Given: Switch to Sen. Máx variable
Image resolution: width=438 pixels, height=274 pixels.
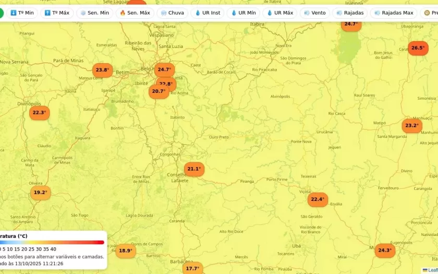Looking at the screenshot, I should click(135, 13).
